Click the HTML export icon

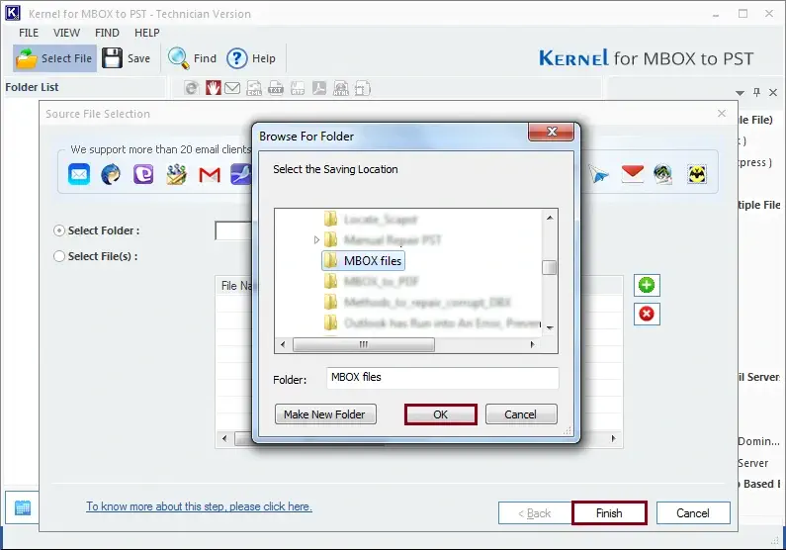pos(341,88)
